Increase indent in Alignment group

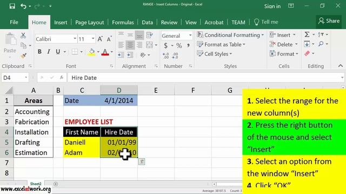130,54
